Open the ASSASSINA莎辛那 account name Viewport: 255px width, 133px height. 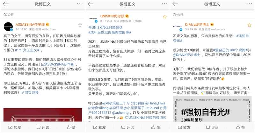[30, 24]
